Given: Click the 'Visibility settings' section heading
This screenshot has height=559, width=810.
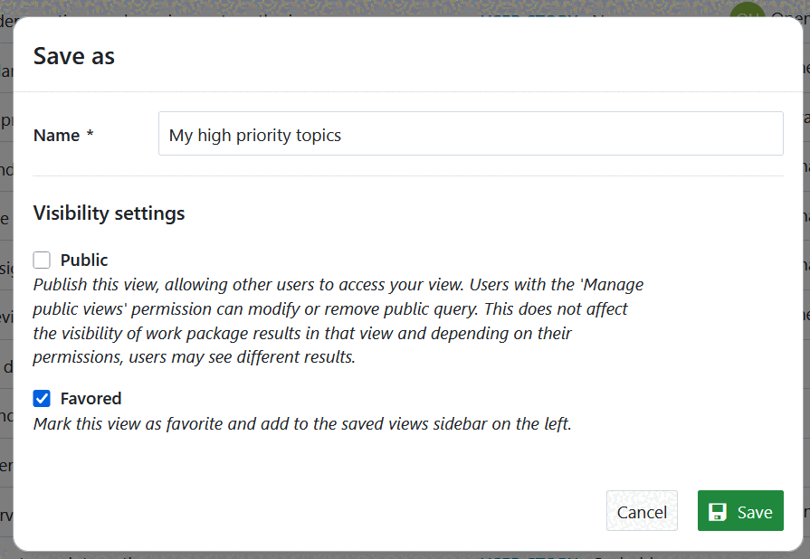Looking at the screenshot, I should (109, 213).
